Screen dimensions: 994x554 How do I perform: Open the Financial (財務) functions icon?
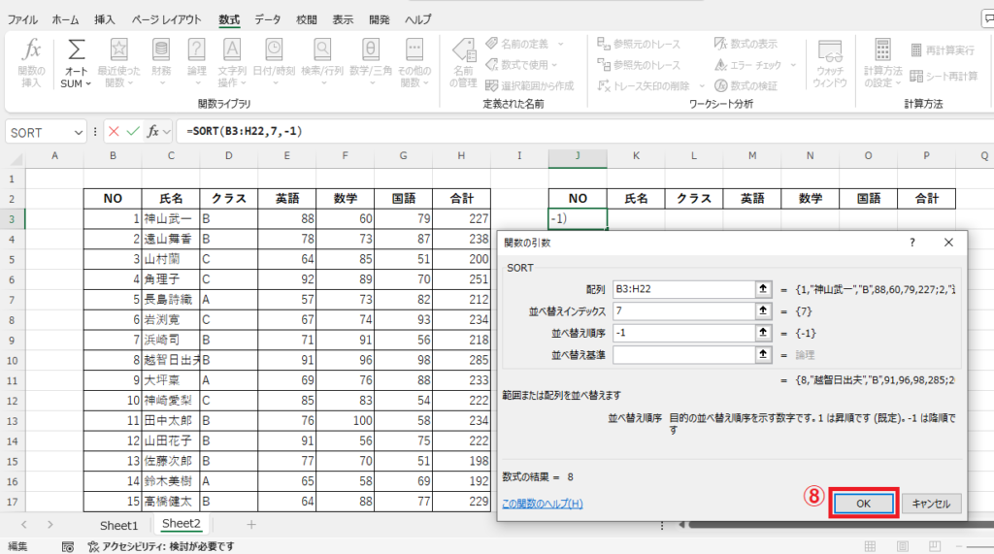pos(161,50)
